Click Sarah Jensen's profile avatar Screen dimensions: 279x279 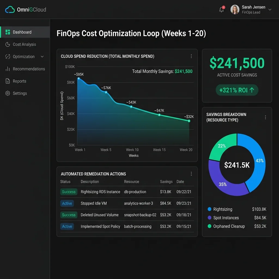[235, 10]
